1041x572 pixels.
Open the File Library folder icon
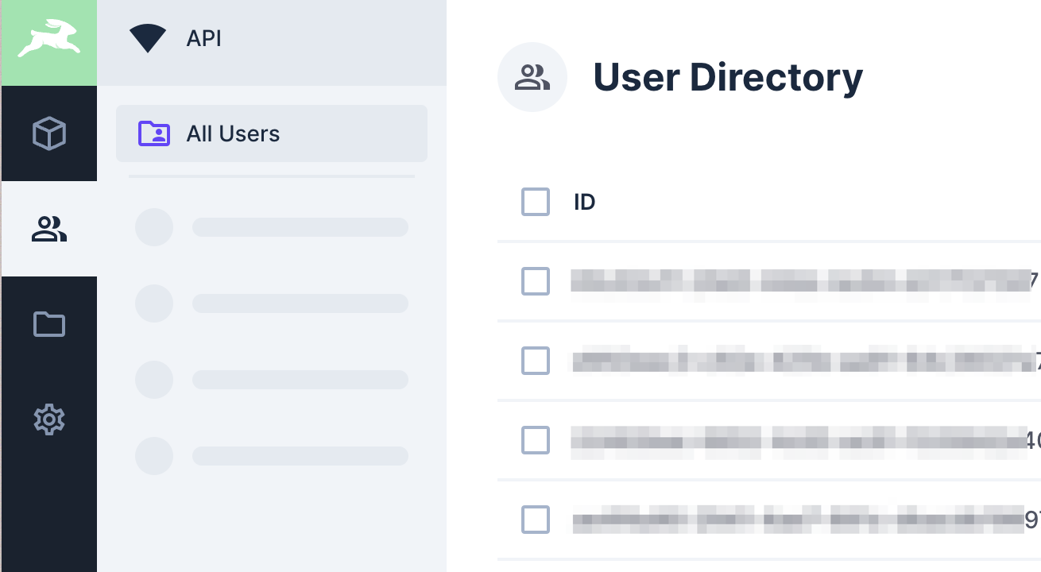(x=48, y=324)
